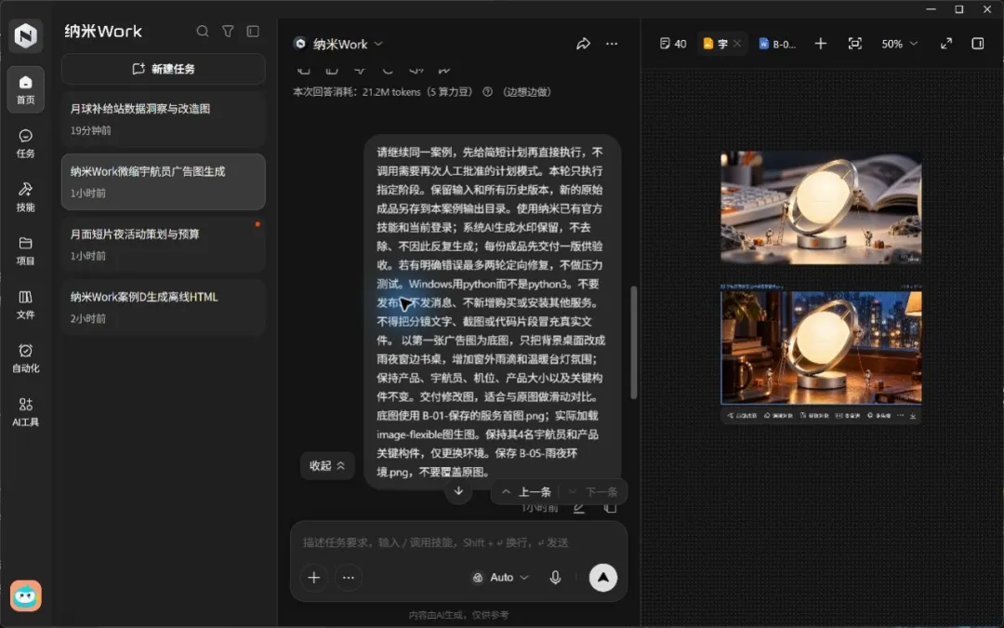Click the chat vertical scrollbar
This screenshot has height=628, width=1004.
[x=634, y=342]
